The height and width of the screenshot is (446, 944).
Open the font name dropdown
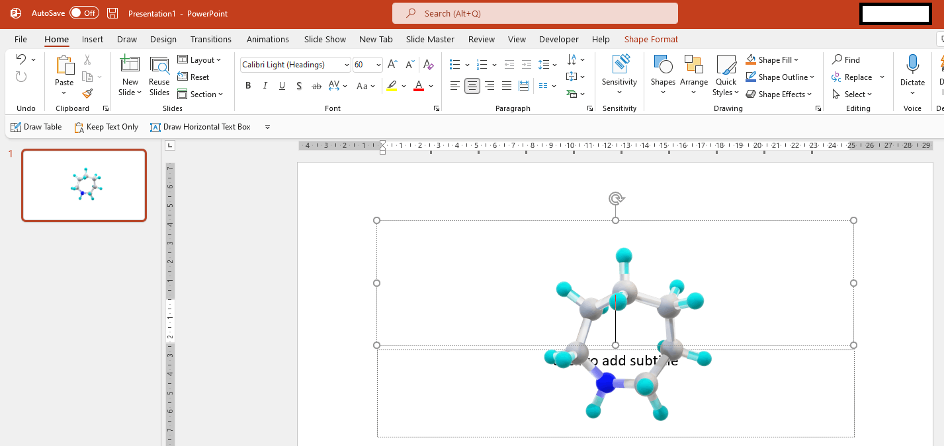coord(347,65)
